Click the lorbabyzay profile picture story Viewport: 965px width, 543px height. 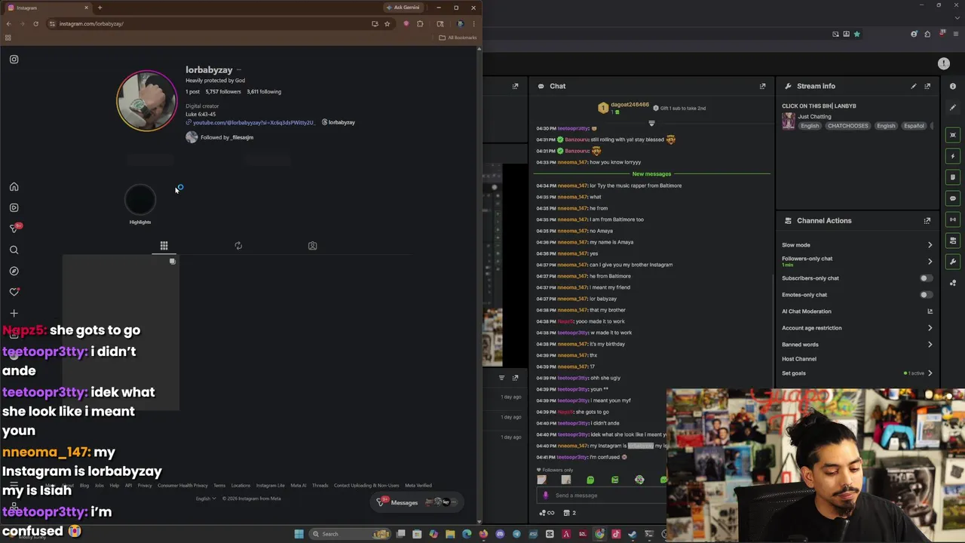[x=147, y=101]
